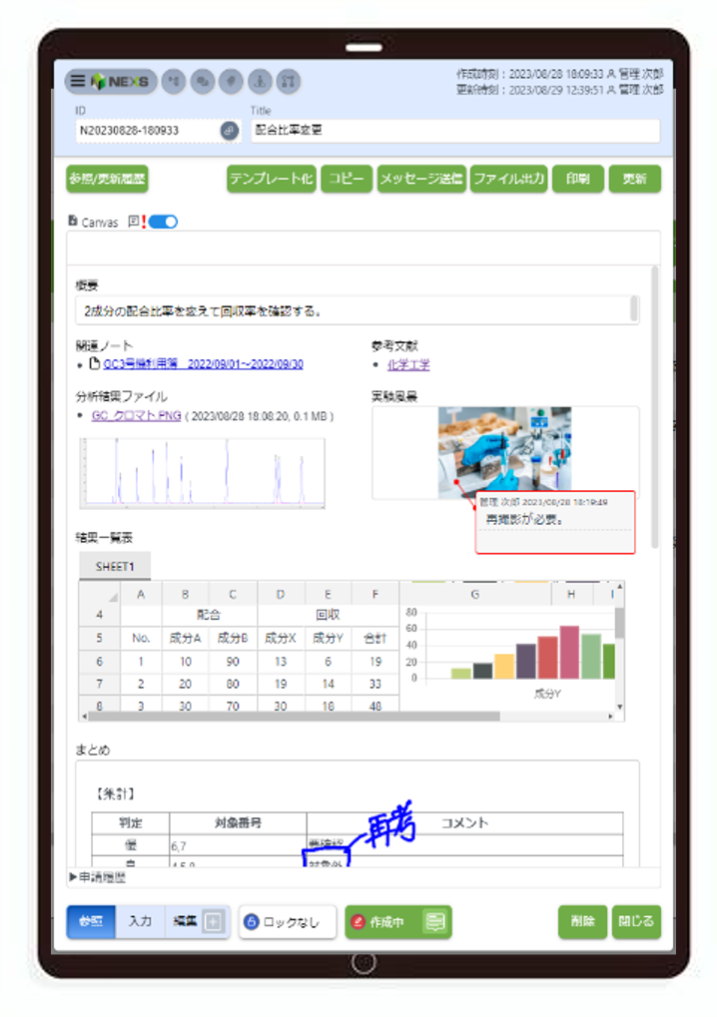Click the ファイル出力 button
The image size is (717, 1017).
[508, 180]
